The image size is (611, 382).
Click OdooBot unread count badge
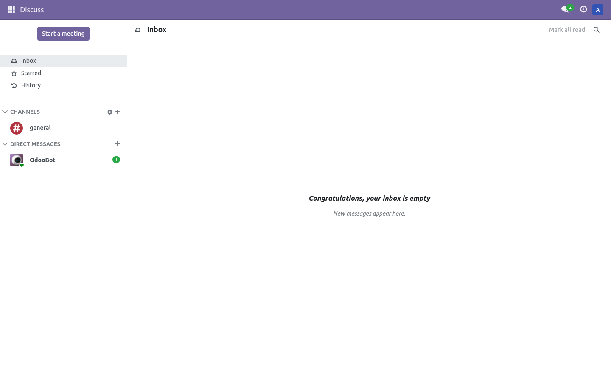tap(116, 160)
